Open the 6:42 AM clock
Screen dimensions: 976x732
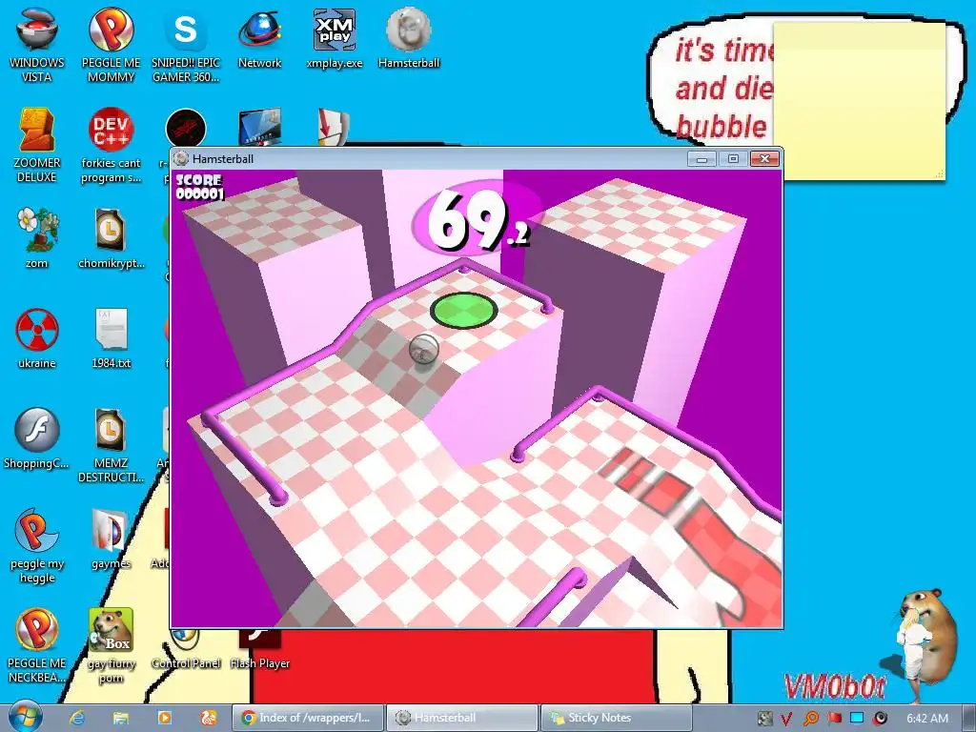[927, 719]
